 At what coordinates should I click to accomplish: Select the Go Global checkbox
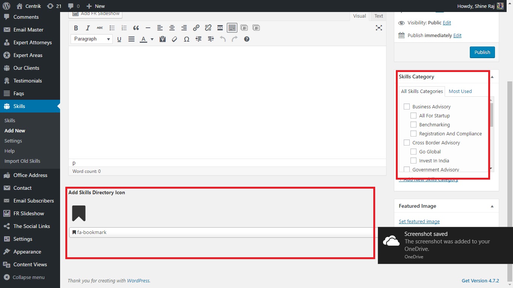coord(413,151)
